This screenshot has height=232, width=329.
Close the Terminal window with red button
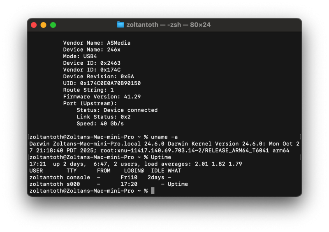(x=34, y=25)
